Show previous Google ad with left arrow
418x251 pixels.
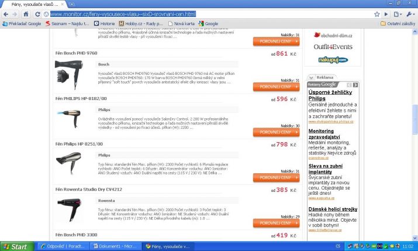(x=349, y=85)
